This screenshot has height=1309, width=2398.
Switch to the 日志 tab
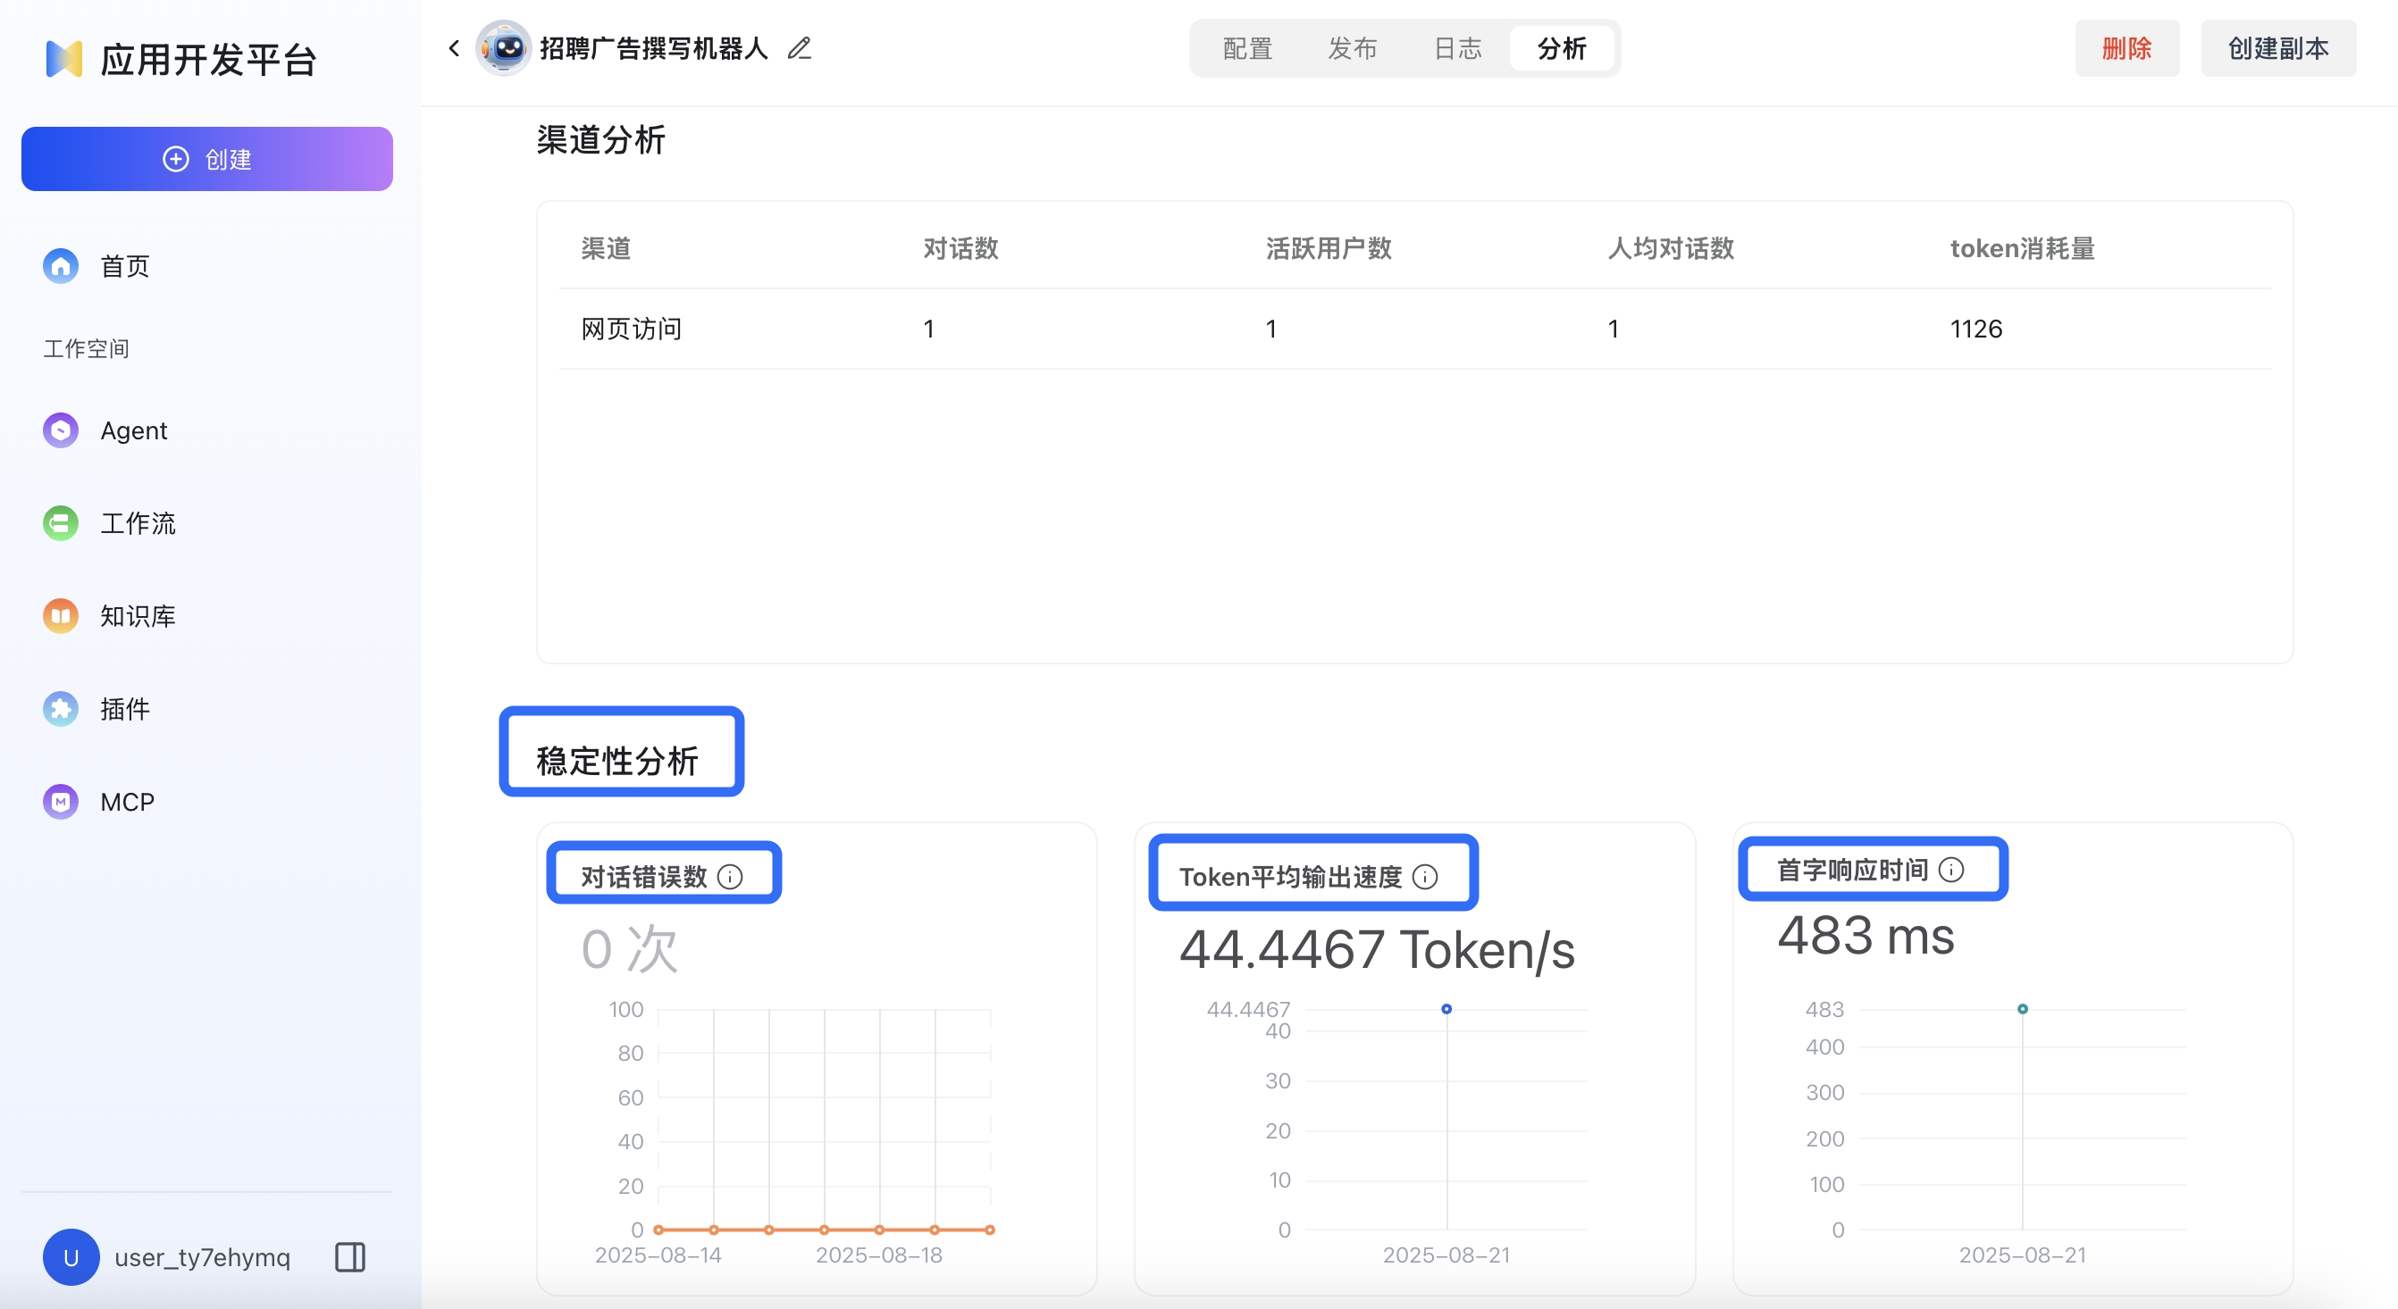[1457, 48]
